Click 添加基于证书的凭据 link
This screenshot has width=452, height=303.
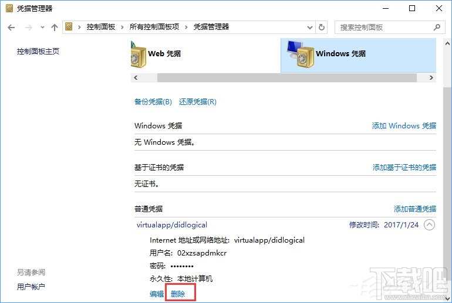(404, 168)
